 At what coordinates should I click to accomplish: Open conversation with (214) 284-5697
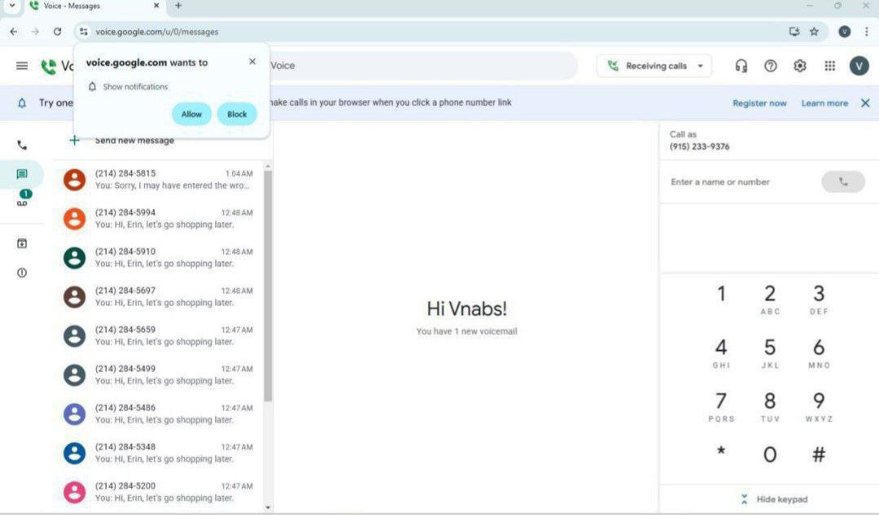pos(158,296)
